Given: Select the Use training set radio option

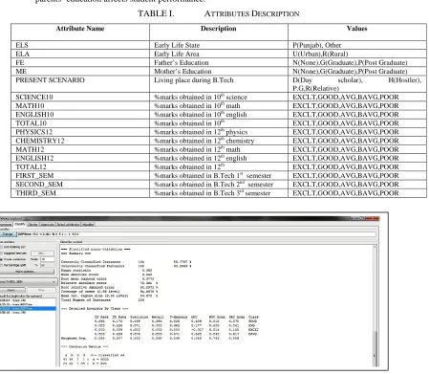Looking at the screenshot, I should coord(12,247).
